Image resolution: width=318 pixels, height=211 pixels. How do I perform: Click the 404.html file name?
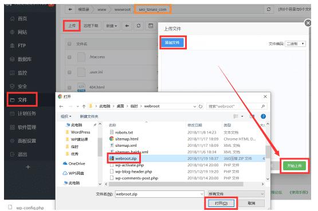click(x=97, y=87)
